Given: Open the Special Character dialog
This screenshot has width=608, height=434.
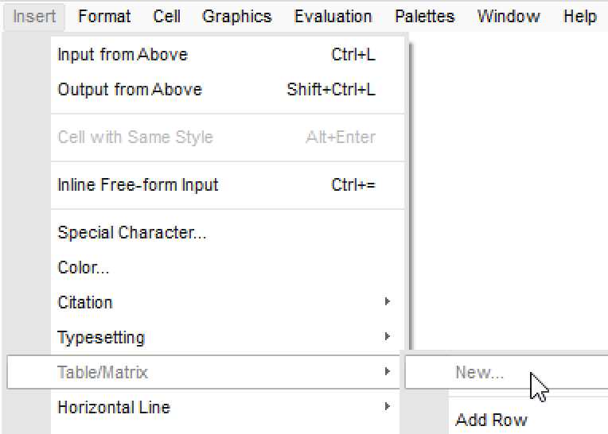Looking at the screenshot, I should (x=132, y=233).
